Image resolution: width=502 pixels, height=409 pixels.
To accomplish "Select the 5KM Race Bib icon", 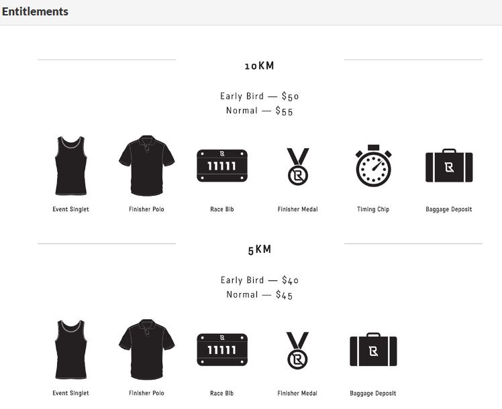I will tap(222, 349).
